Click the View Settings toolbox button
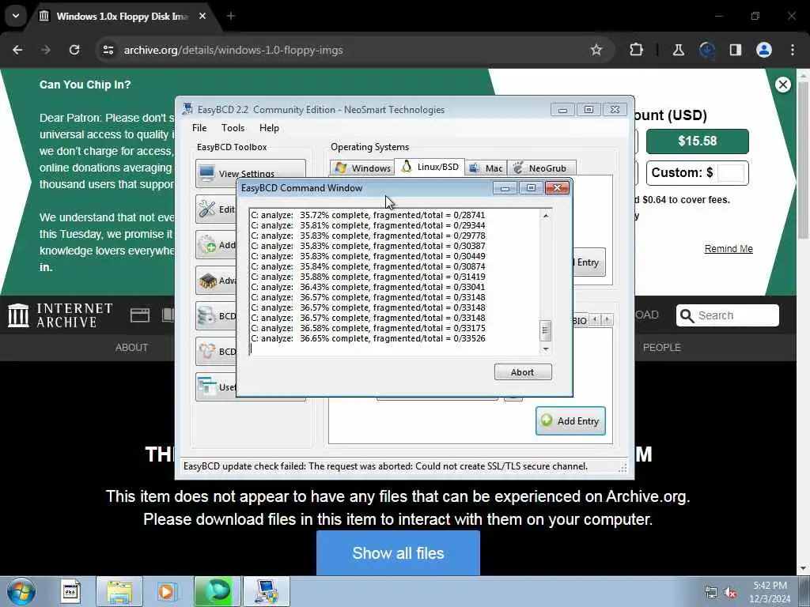This screenshot has height=607, width=810. (251, 172)
